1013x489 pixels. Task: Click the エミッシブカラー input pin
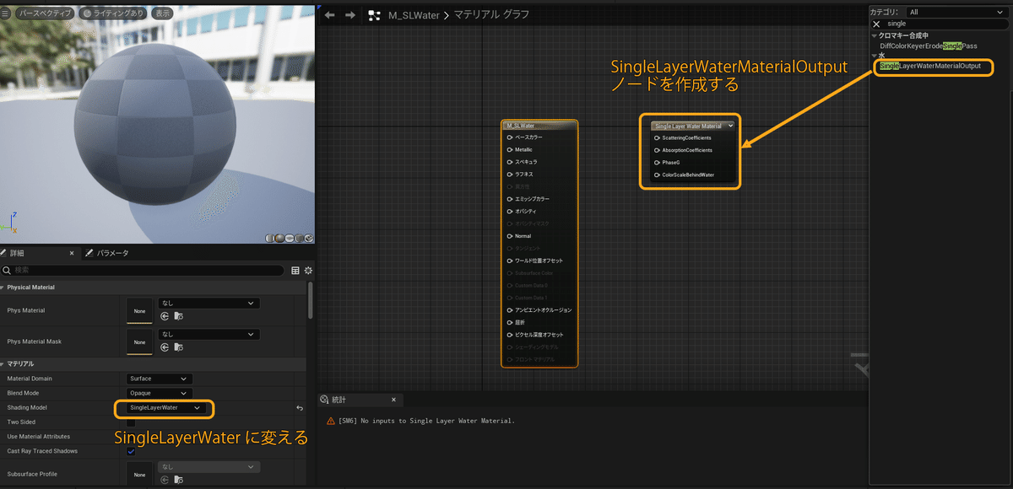pos(510,199)
